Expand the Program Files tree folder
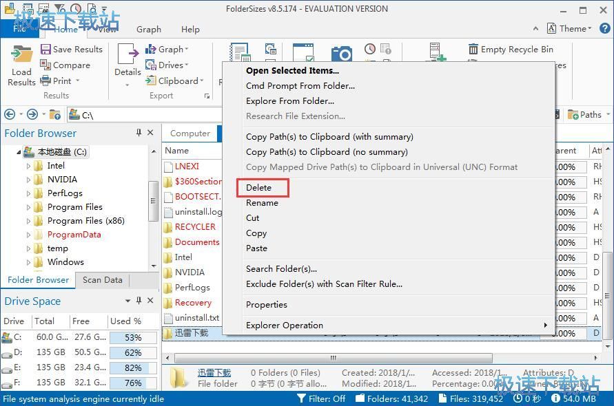This screenshot has width=614, height=406. [x=28, y=207]
